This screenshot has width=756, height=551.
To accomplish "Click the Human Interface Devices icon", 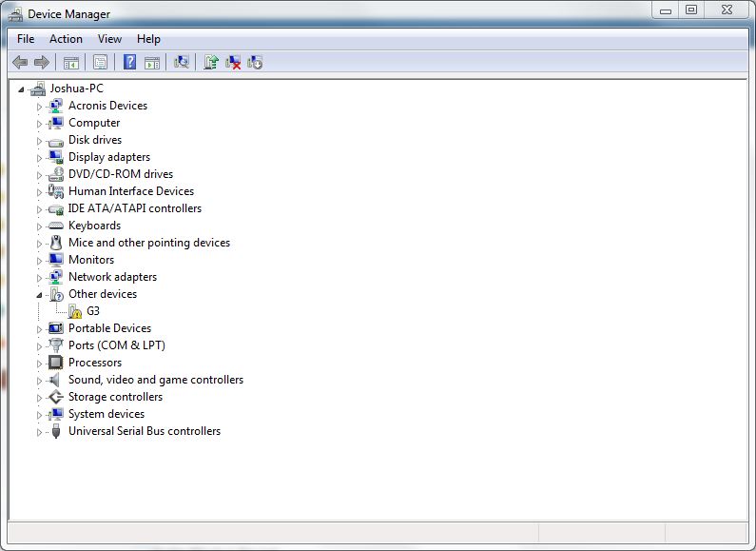I will click(56, 191).
